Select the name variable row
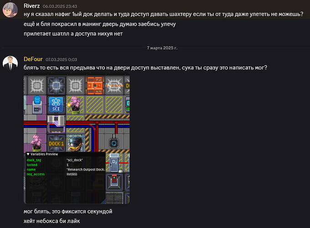The height and width of the screenshot is (228, 310). pos(66,170)
